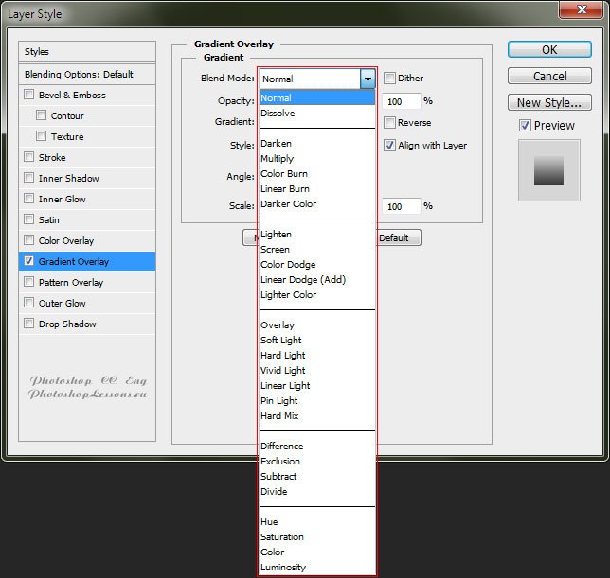
Task: Pick the Overlay blend mode
Action: point(278,325)
